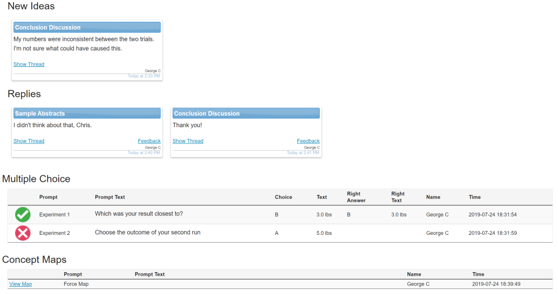Screen dimensions: 558x294
Task: Click the 'Multiple Choice' section heading
Action: coord(36,179)
